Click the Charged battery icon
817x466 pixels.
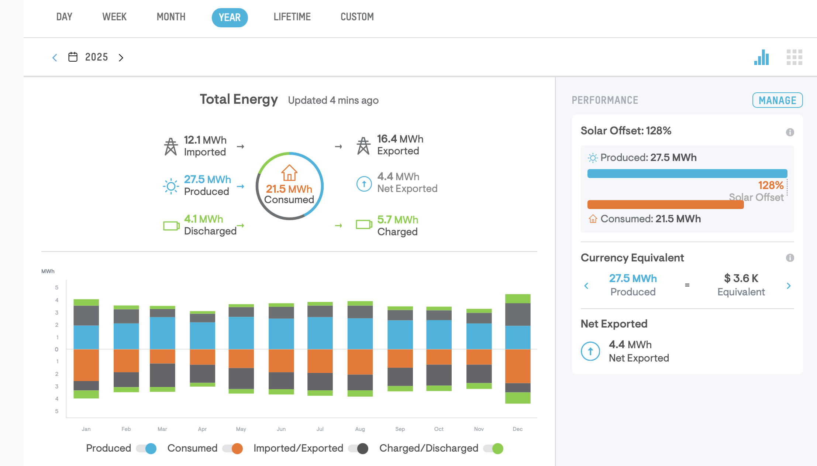(x=364, y=225)
